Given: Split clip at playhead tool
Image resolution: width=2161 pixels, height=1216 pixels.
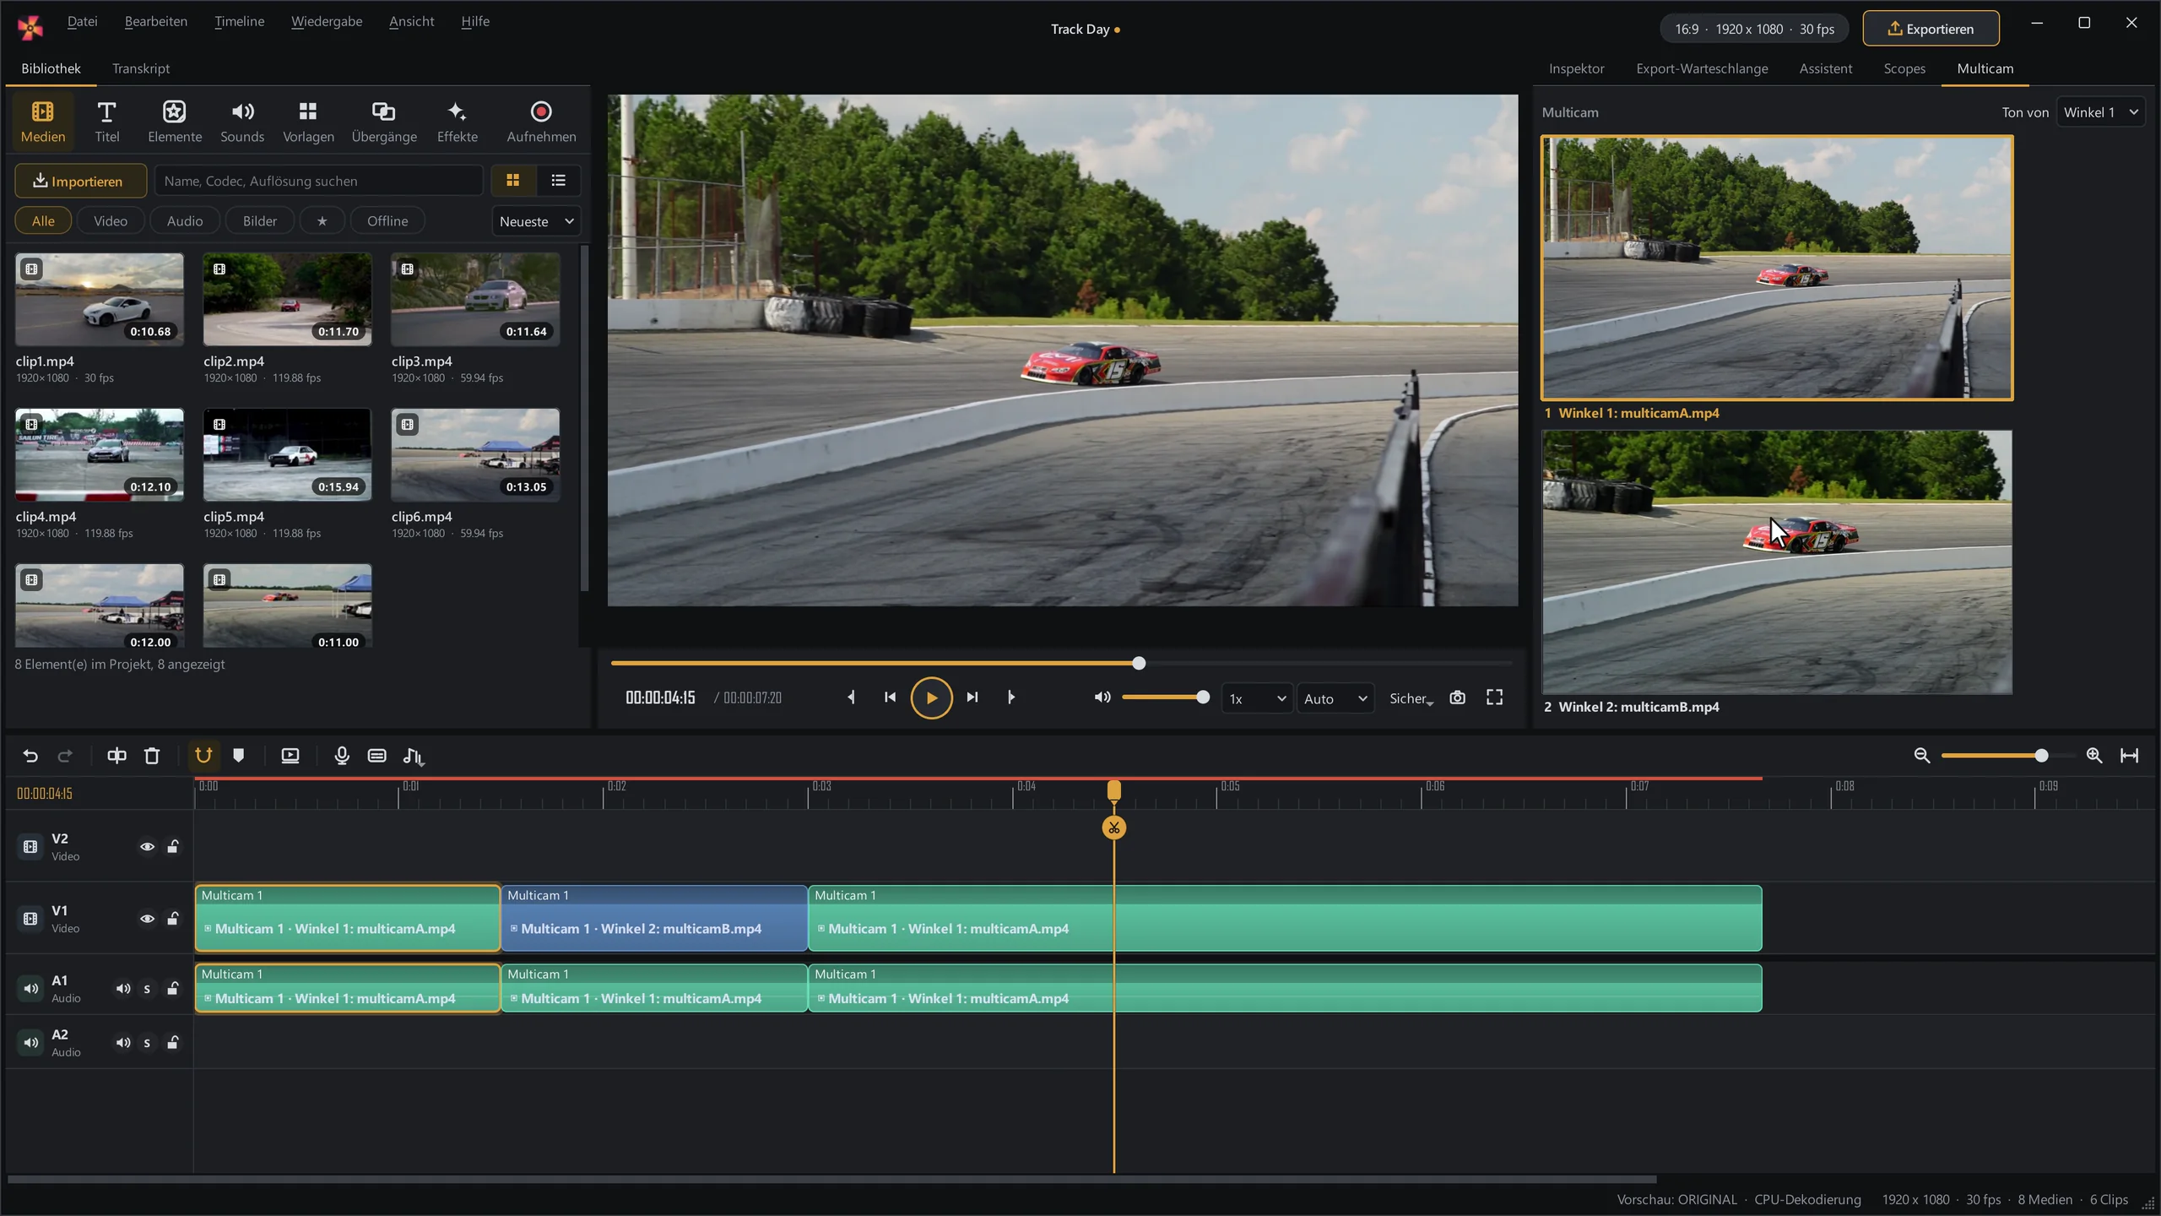Looking at the screenshot, I should [116, 756].
